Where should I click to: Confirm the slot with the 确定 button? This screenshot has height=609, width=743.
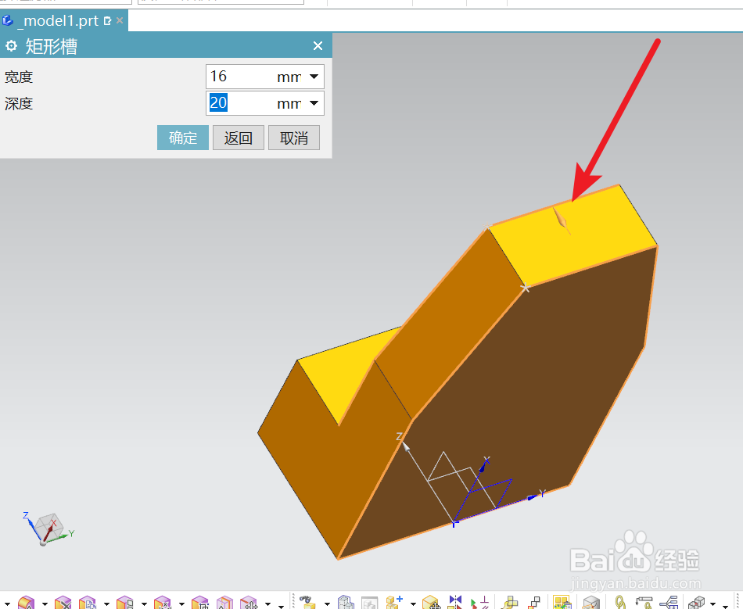(x=183, y=138)
